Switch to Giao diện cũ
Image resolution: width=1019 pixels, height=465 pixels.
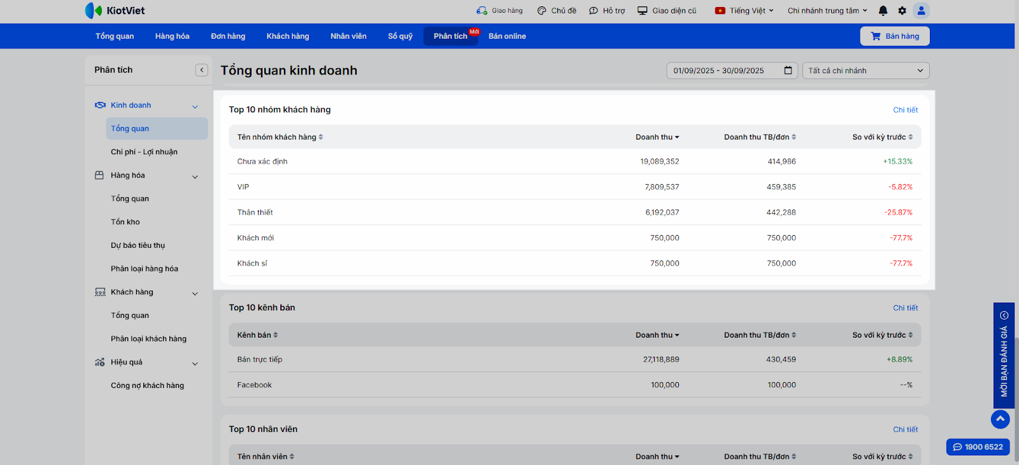(x=667, y=11)
